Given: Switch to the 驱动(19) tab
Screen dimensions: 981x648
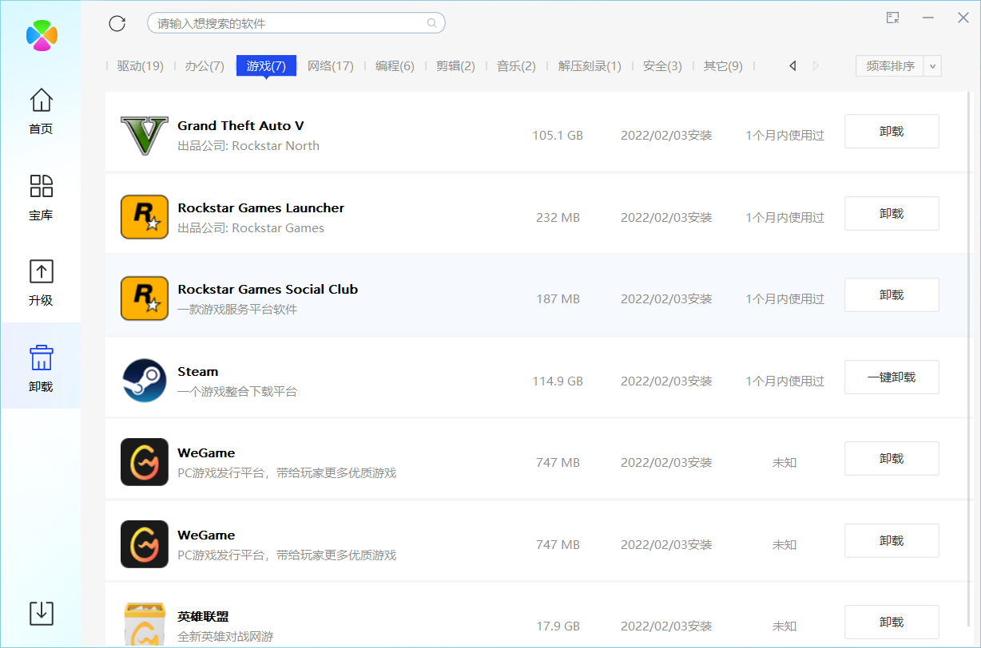Looking at the screenshot, I should pos(140,66).
